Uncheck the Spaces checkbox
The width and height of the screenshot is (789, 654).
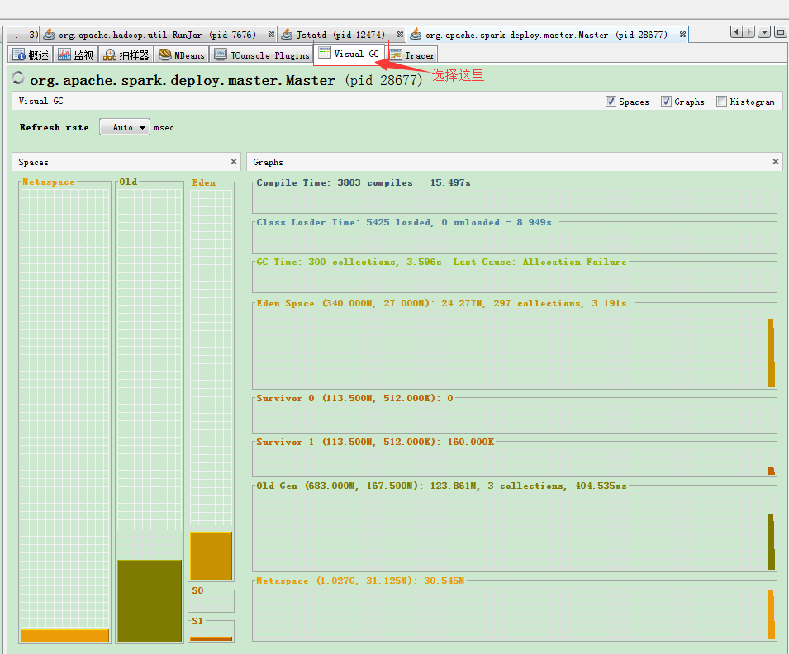coord(611,102)
